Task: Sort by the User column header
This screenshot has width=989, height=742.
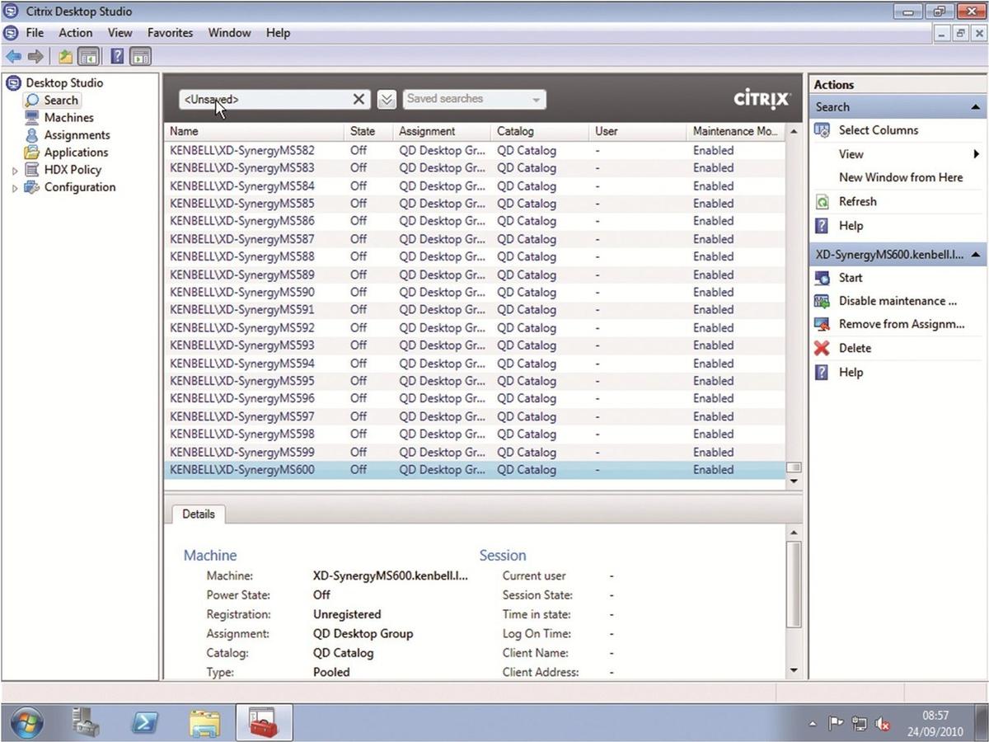Action: tap(637, 131)
